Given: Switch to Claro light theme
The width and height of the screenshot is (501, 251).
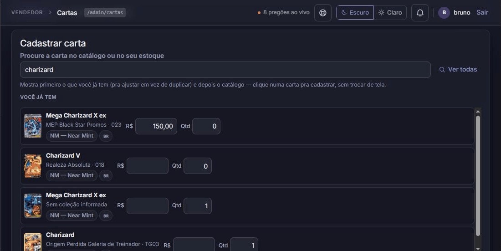Looking at the screenshot, I should tap(390, 12).
